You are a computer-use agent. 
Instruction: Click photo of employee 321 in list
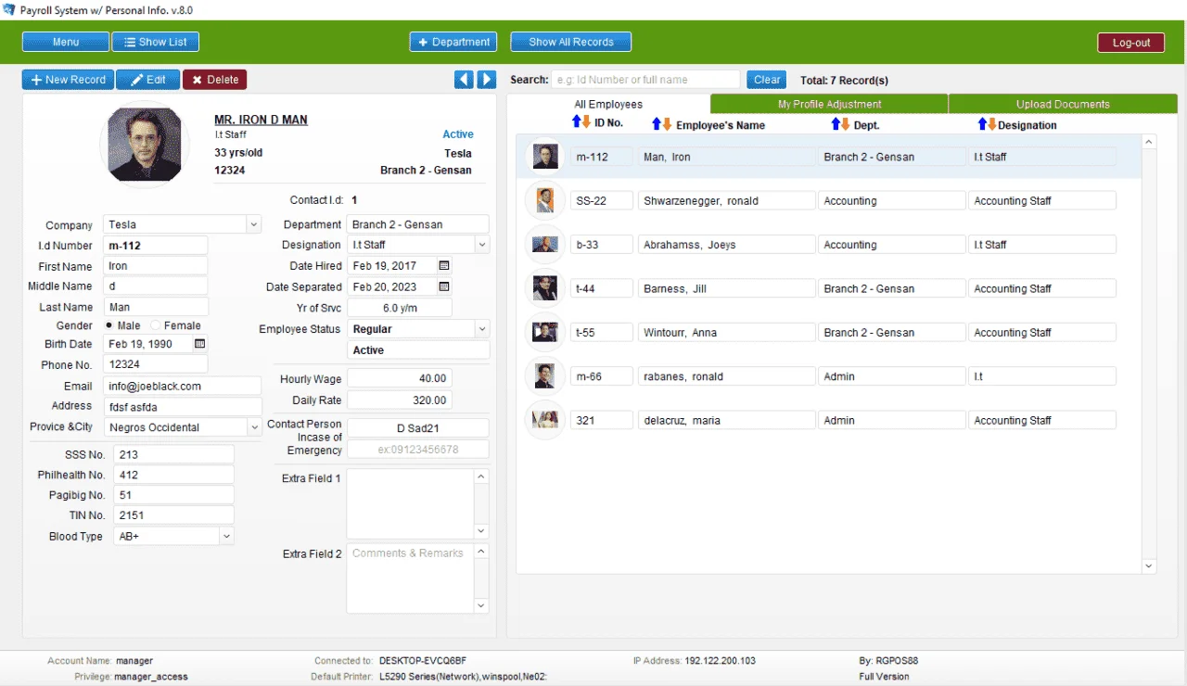pyautogui.click(x=545, y=420)
